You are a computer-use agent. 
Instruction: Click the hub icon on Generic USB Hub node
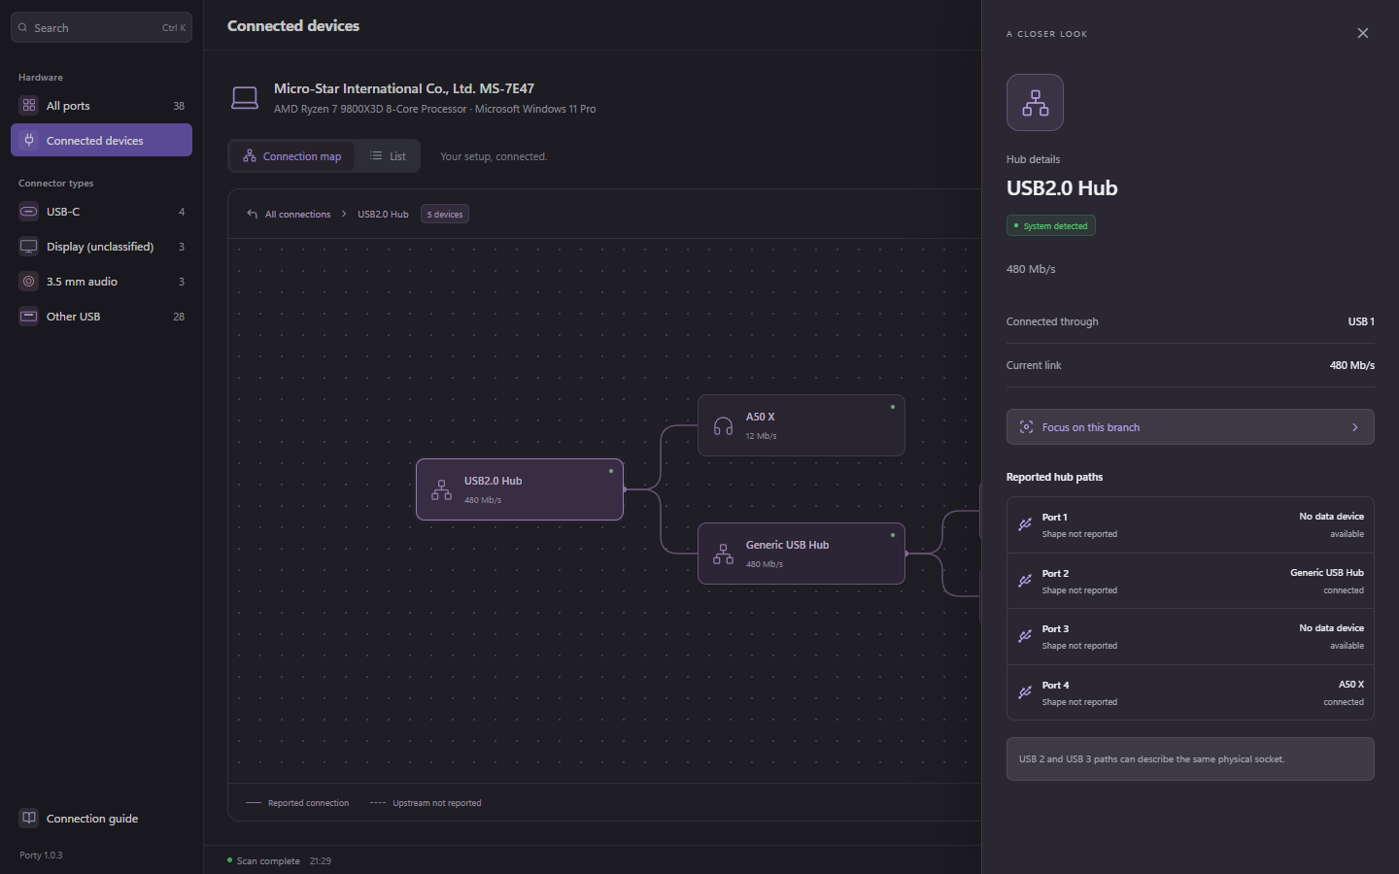pos(723,555)
